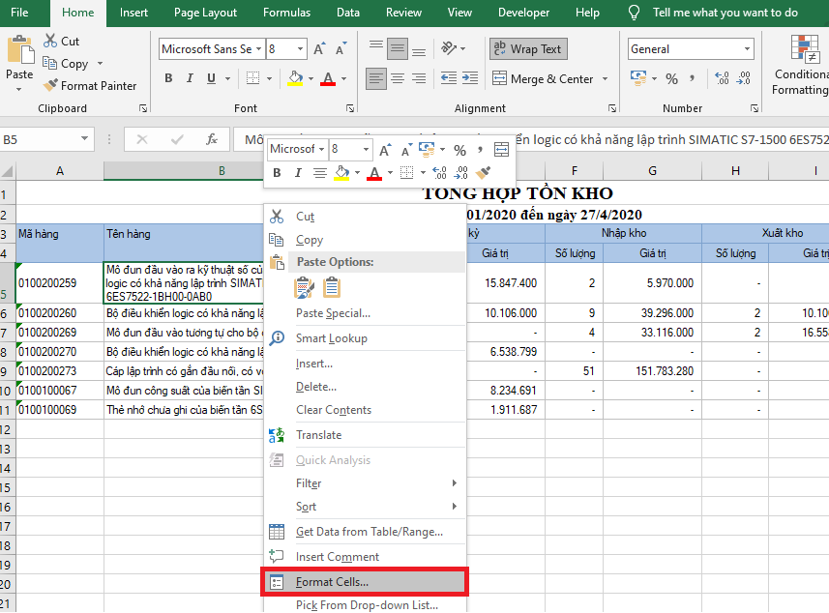The image size is (829, 613).
Task: Click Italic in the mini toolbar
Action: pyautogui.click(x=297, y=173)
